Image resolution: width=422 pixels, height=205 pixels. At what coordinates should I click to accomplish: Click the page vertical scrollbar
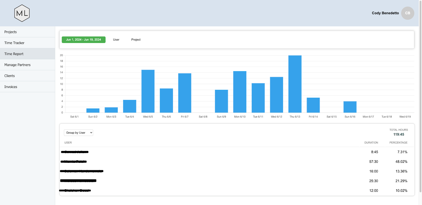(x=420, y=97)
